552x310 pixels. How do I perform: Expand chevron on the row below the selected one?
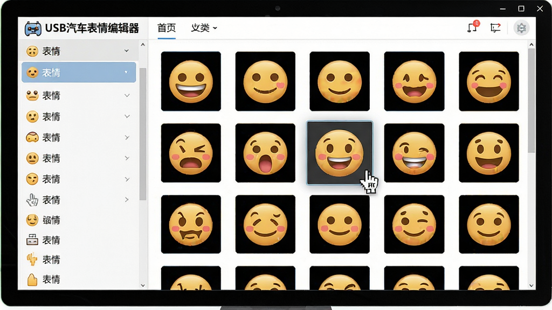click(127, 95)
